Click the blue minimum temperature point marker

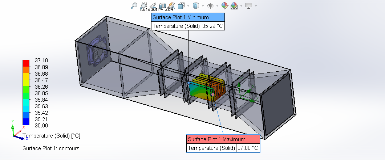coord(189,83)
